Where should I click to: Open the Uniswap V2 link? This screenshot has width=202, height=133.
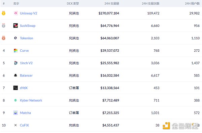(x=29, y=13)
